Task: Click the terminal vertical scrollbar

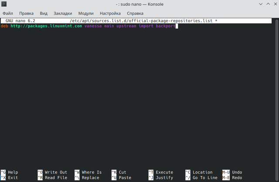Action: (277, 100)
